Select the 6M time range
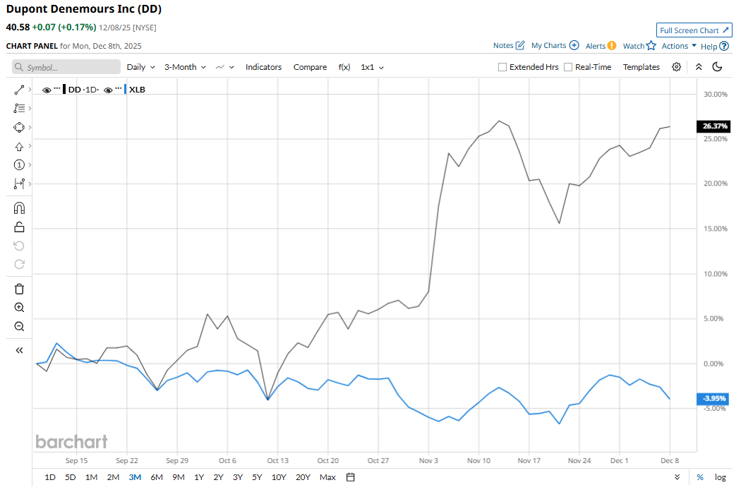The height and width of the screenshot is (497, 741). (157, 477)
